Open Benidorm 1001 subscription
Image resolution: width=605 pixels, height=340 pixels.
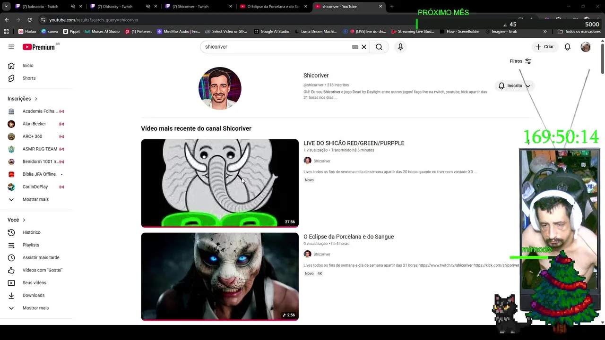(36, 161)
